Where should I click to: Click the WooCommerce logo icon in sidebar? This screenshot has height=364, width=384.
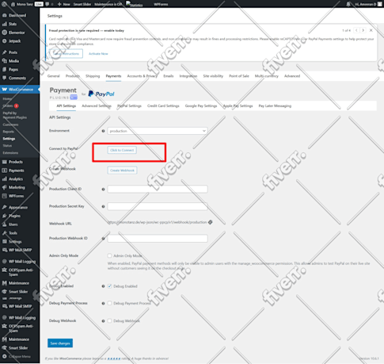click(5, 90)
